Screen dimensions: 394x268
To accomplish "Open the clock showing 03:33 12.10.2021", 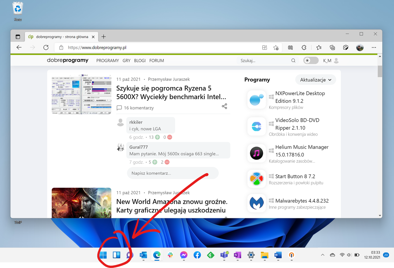I will click(x=372, y=255).
